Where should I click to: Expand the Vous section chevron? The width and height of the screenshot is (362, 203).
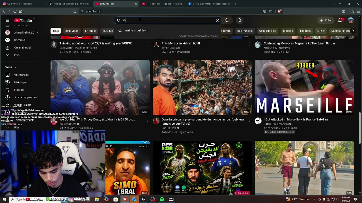click(x=15, y=67)
